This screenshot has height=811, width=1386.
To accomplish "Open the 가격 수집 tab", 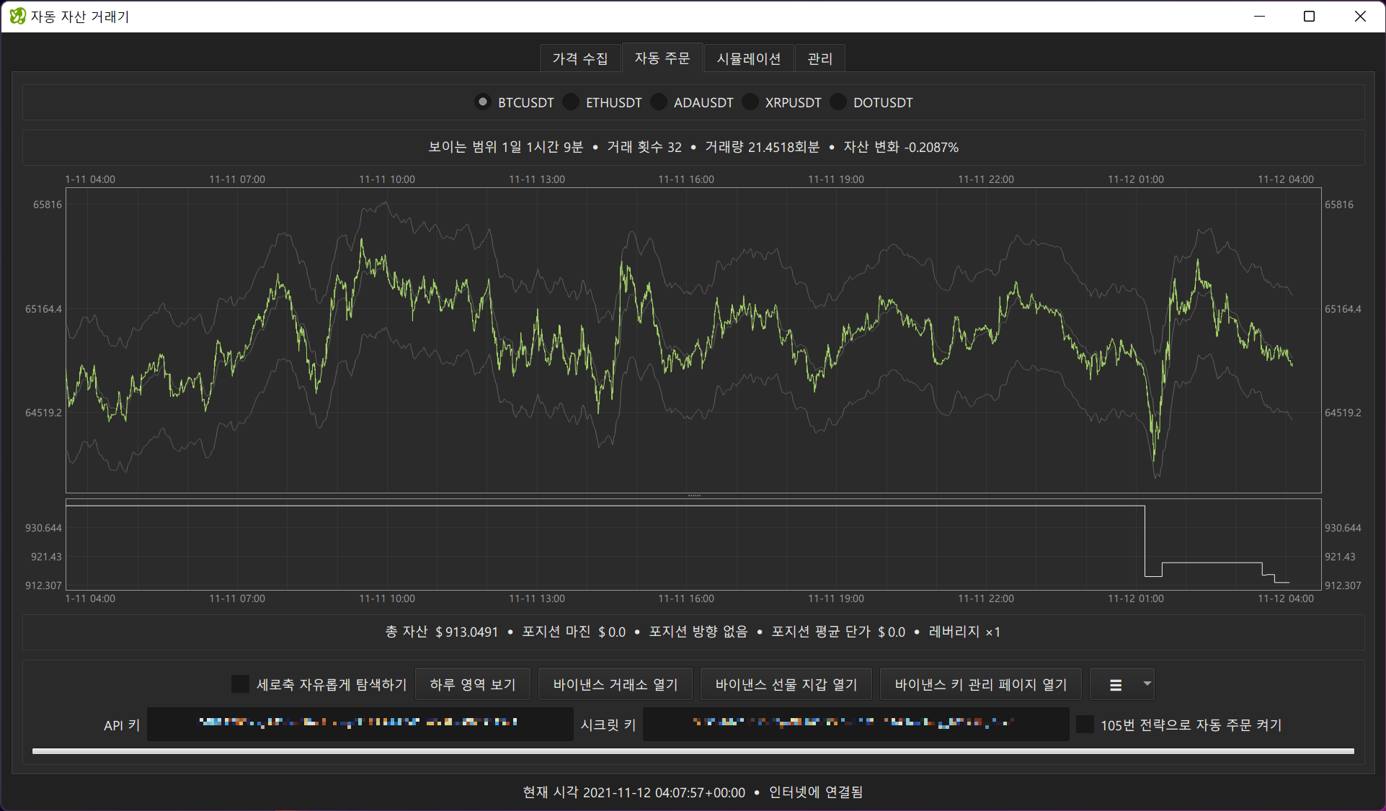I will pos(580,58).
